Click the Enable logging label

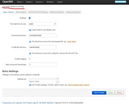pos(20,59)
